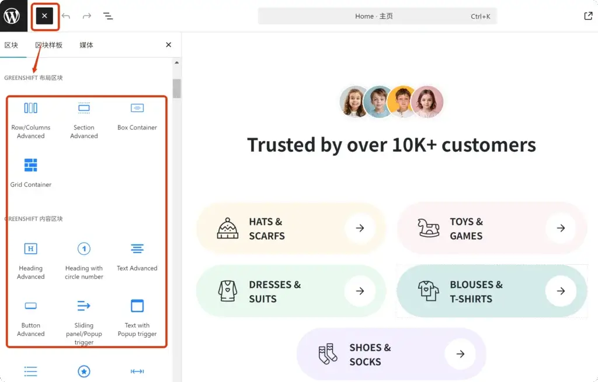Select the 媒体 tab
This screenshot has width=598, height=382.
(x=86, y=45)
